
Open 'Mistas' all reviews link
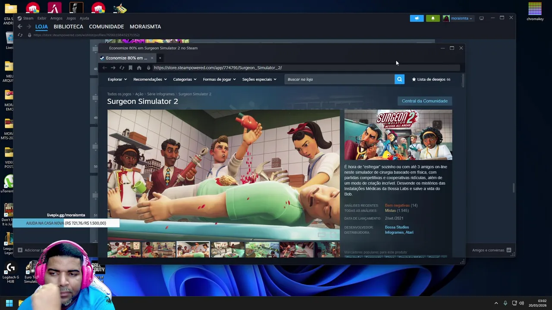390,211
